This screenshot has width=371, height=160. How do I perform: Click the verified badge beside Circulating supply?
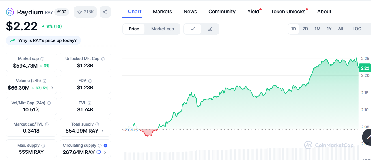(105, 146)
